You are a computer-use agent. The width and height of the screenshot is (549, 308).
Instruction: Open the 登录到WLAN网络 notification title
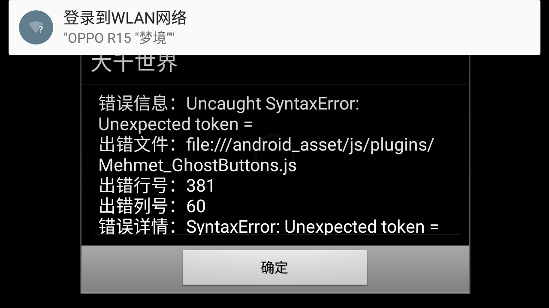(125, 18)
